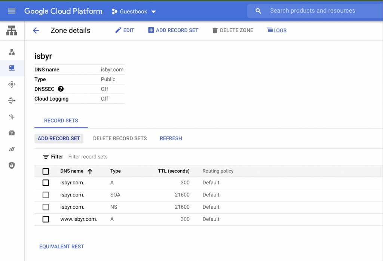
Task: Go back with the left arrow
Action: coord(36,30)
